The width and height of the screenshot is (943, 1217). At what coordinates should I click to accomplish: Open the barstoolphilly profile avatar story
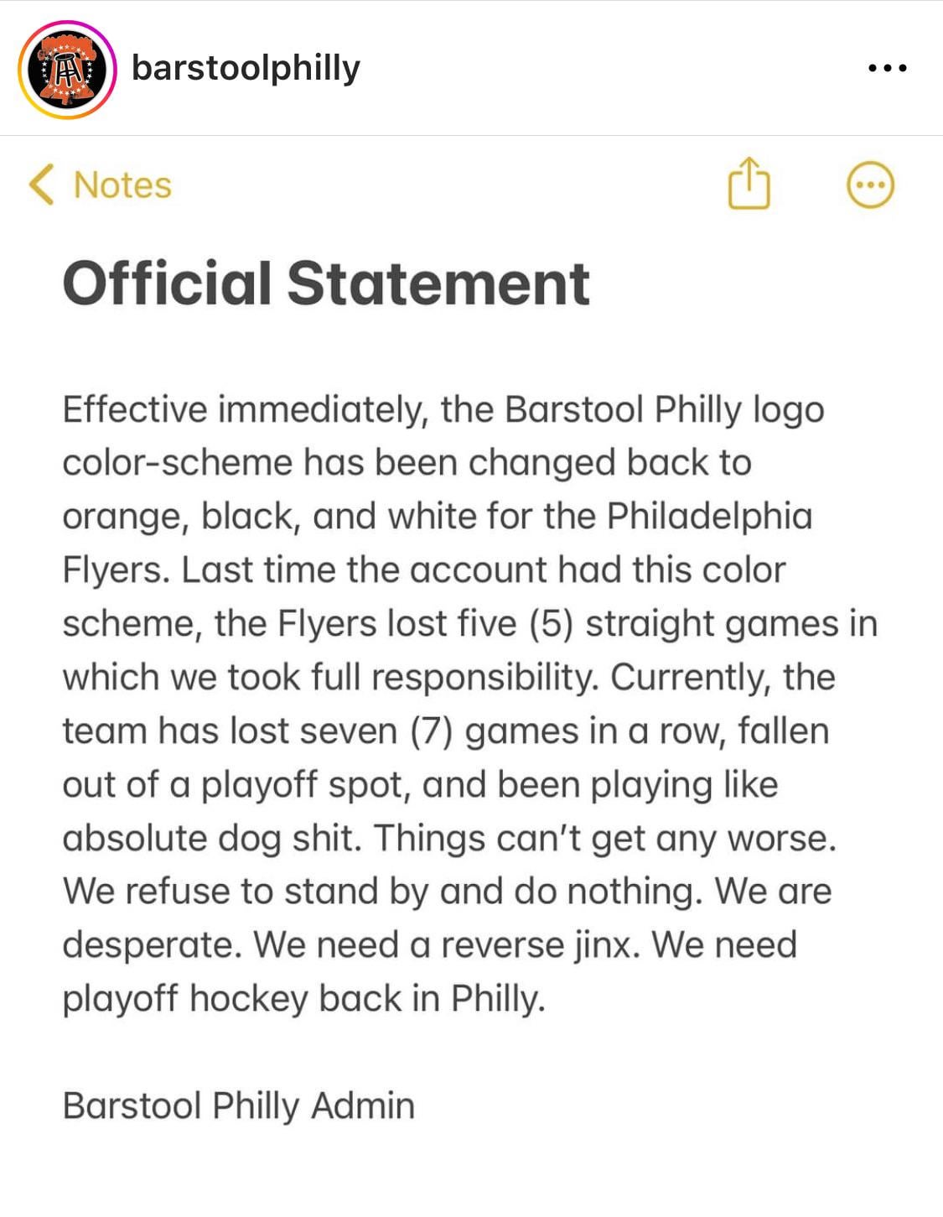tap(67, 70)
